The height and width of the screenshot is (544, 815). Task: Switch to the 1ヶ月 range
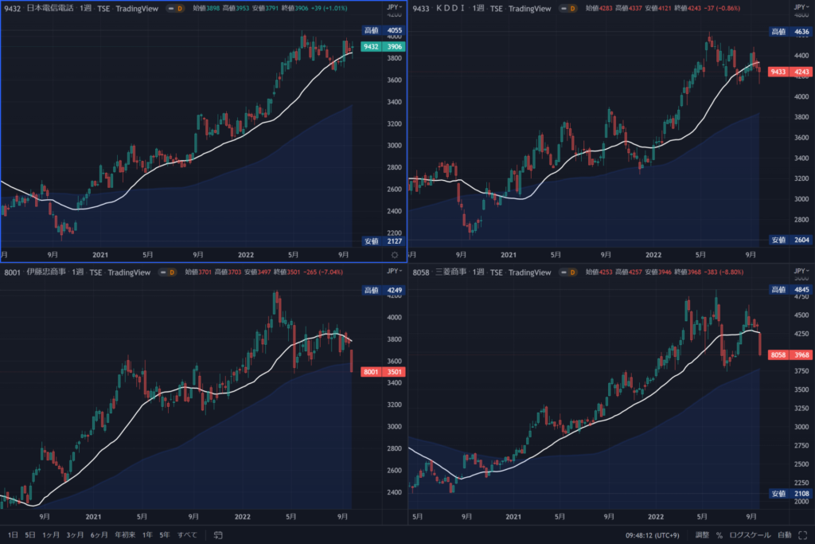(51, 535)
